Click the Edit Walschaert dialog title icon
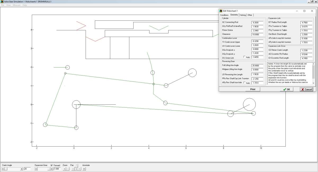Screen dimensions: 318x172 [x=221, y=11]
